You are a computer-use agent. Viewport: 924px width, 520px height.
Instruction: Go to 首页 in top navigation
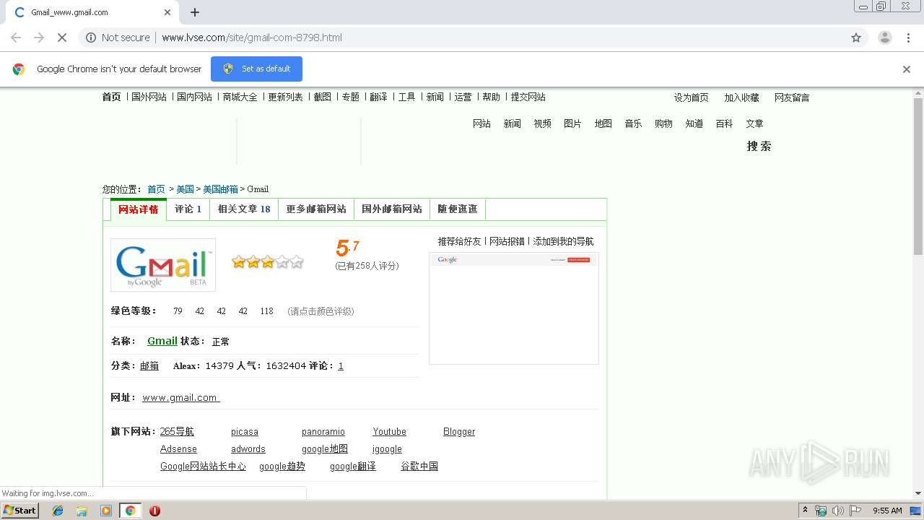click(x=112, y=97)
